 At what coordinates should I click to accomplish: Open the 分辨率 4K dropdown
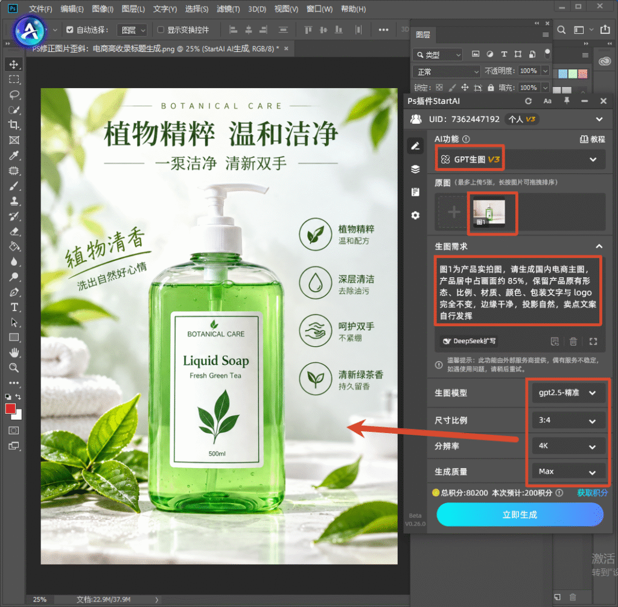click(x=568, y=446)
